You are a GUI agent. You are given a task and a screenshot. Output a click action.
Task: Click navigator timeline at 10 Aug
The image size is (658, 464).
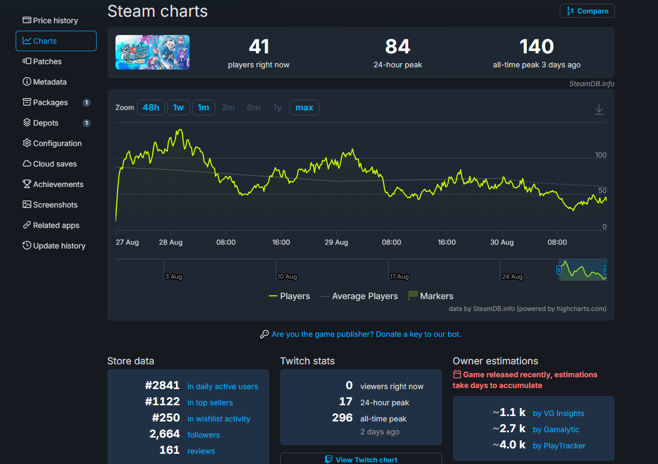(x=287, y=276)
